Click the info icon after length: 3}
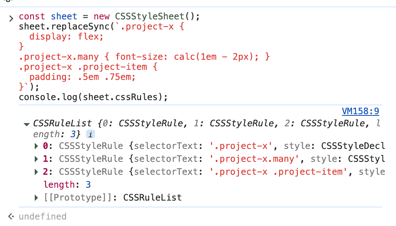The height and width of the screenshot is (226, 396). click(91, 134)
